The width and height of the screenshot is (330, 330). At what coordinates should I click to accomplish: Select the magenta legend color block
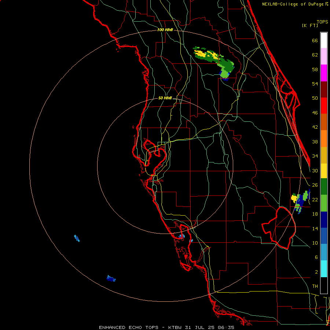pos(324,73)
